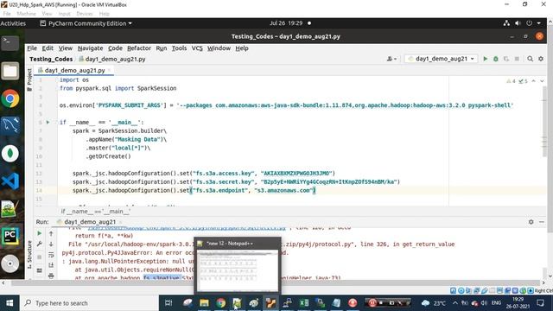This screenshot has width=553, height=311.
Task: Select the day1_demo_aug21.py editor tab
Action: (x=75, y=71)
